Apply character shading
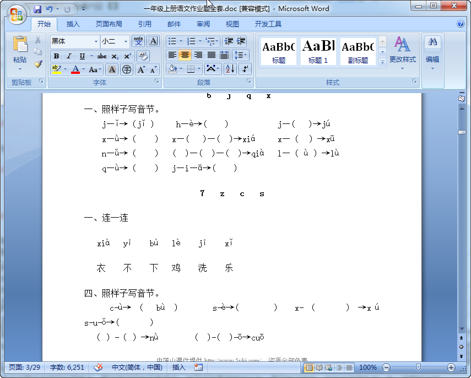471x378 pixels. (112, 70)
